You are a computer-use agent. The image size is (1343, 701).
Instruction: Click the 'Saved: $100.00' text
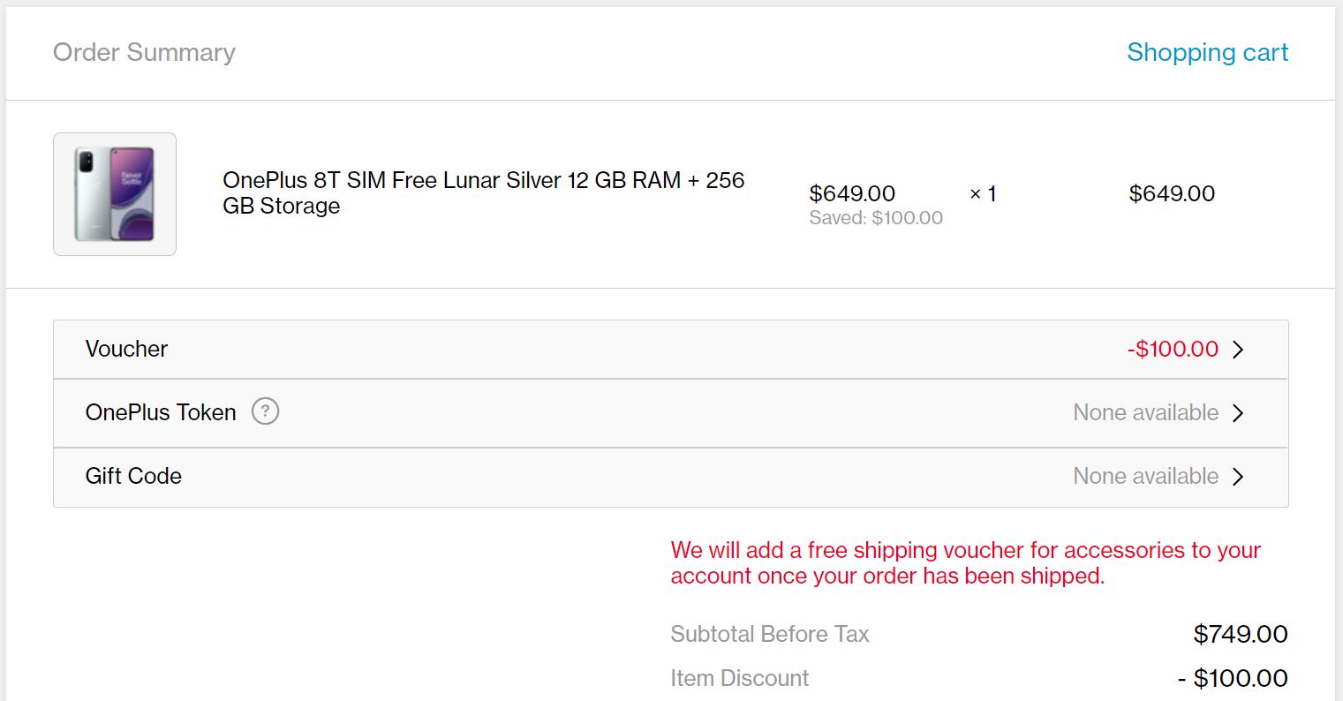tap(876, 218)
